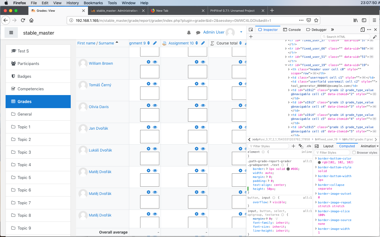Screen dimensions: 380x237
Task: Open the messages speech bubble icon
Action: pos(198,33)
